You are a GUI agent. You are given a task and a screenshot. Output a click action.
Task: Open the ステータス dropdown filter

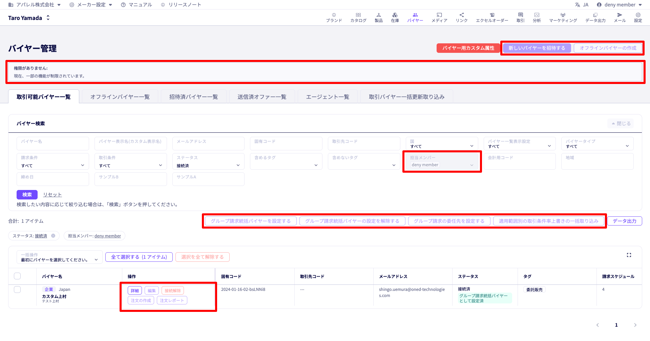(208, 162)
